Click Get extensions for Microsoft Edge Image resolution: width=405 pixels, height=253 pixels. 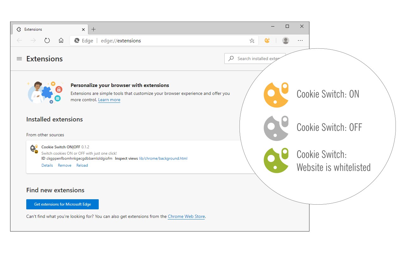pyautogui.click(x=62, y=204)
